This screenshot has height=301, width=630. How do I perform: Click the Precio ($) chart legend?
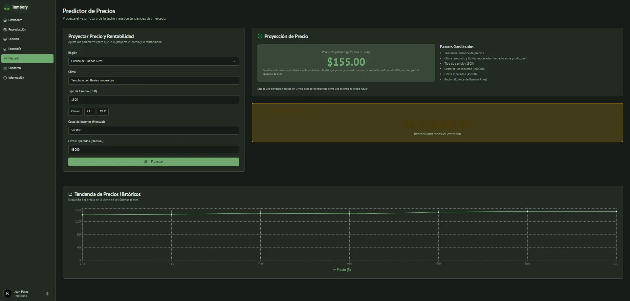click(342, 269)
